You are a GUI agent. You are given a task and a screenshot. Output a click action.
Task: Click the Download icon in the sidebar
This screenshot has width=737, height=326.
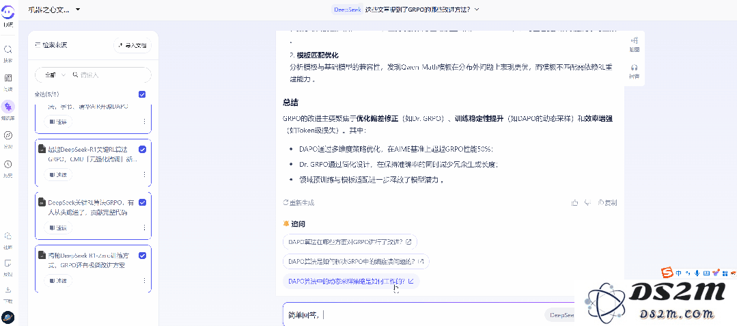point(8,290)
